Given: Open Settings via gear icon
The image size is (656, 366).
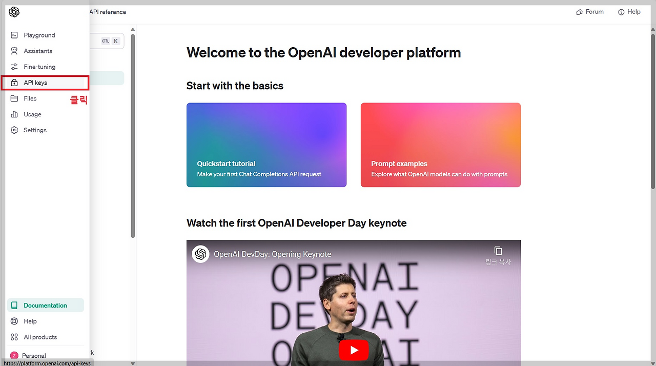Looking at the screenshot, I should (14, 130).
